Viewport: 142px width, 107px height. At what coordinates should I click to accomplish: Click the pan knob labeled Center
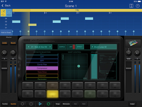click(x=129, y=53)
